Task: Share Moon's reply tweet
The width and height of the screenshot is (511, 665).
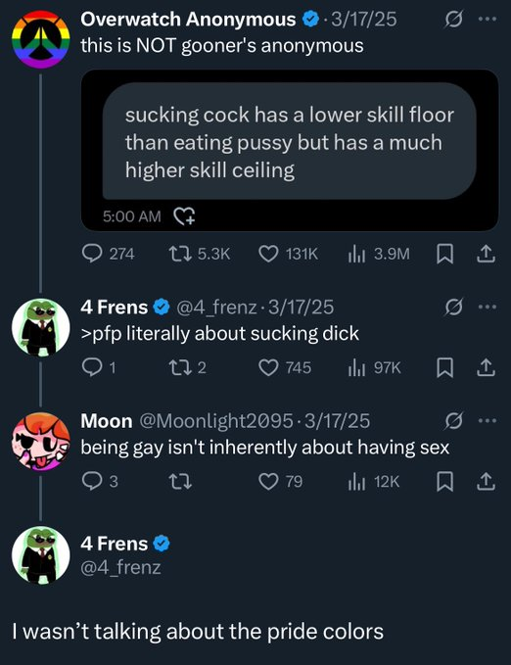Action: (x=486, y=482)
